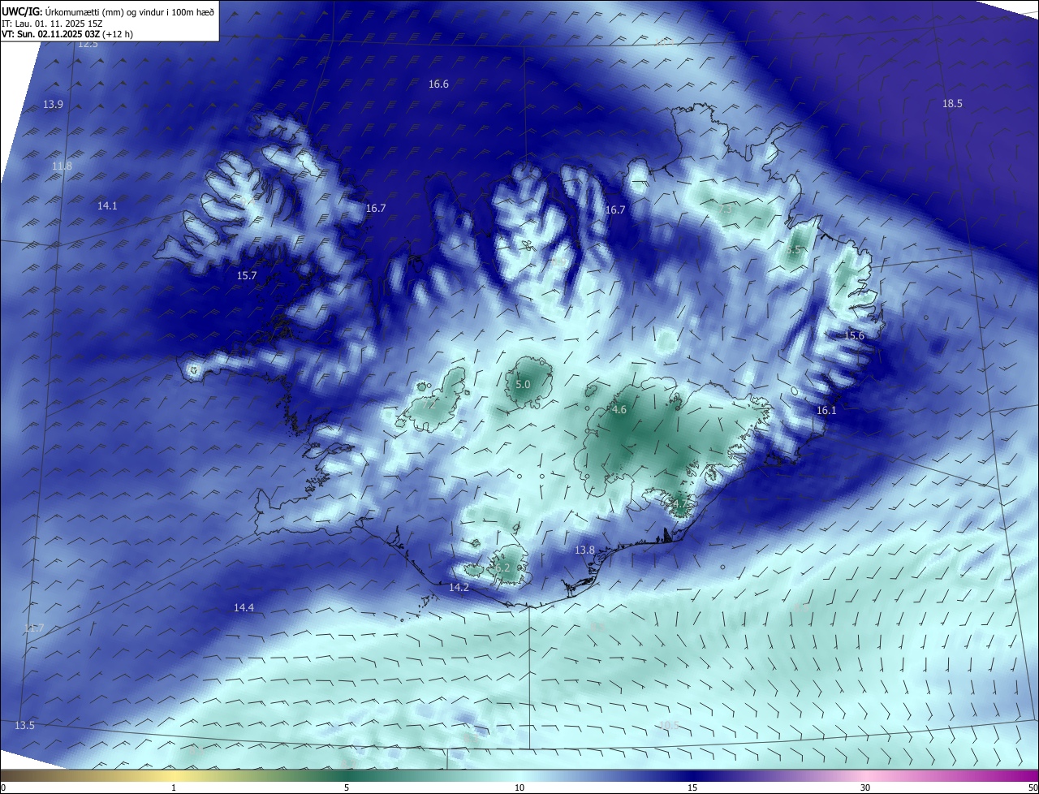Click the 5.0 value on the glacier
This screenshot has height=794, width=1039.
(523, 385)
